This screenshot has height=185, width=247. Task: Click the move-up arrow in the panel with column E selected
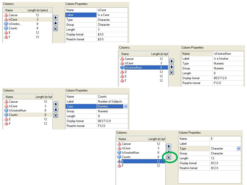169,146
